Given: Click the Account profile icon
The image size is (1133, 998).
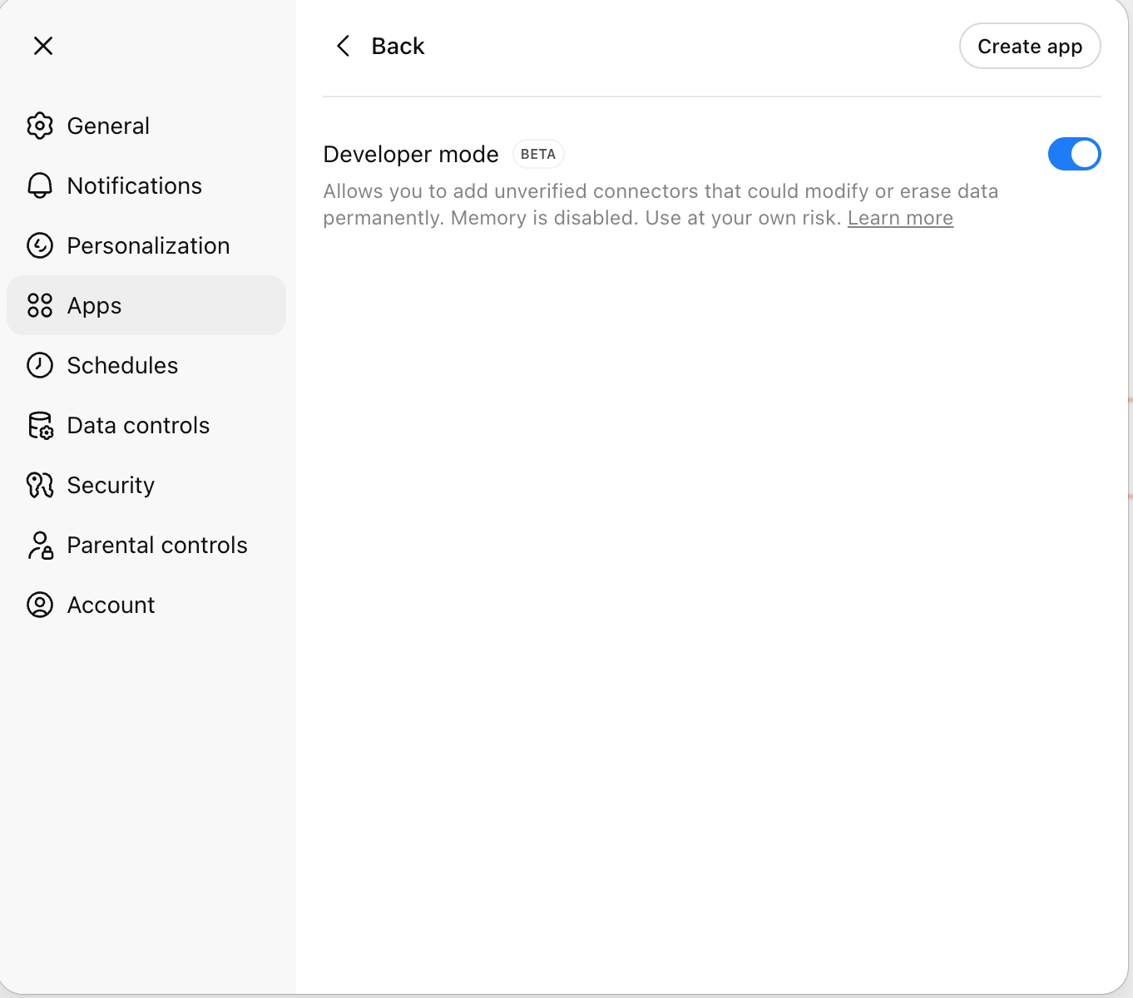Looking at the screenshot, I should (x=39, y=605).
